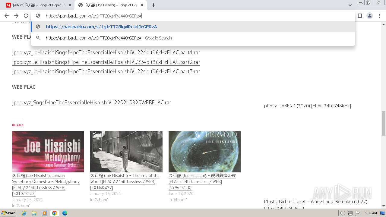Open the Melodyphony album thumbnail
Image resolution: width=386 pixels, height=217 pixels.
point(48,152)
